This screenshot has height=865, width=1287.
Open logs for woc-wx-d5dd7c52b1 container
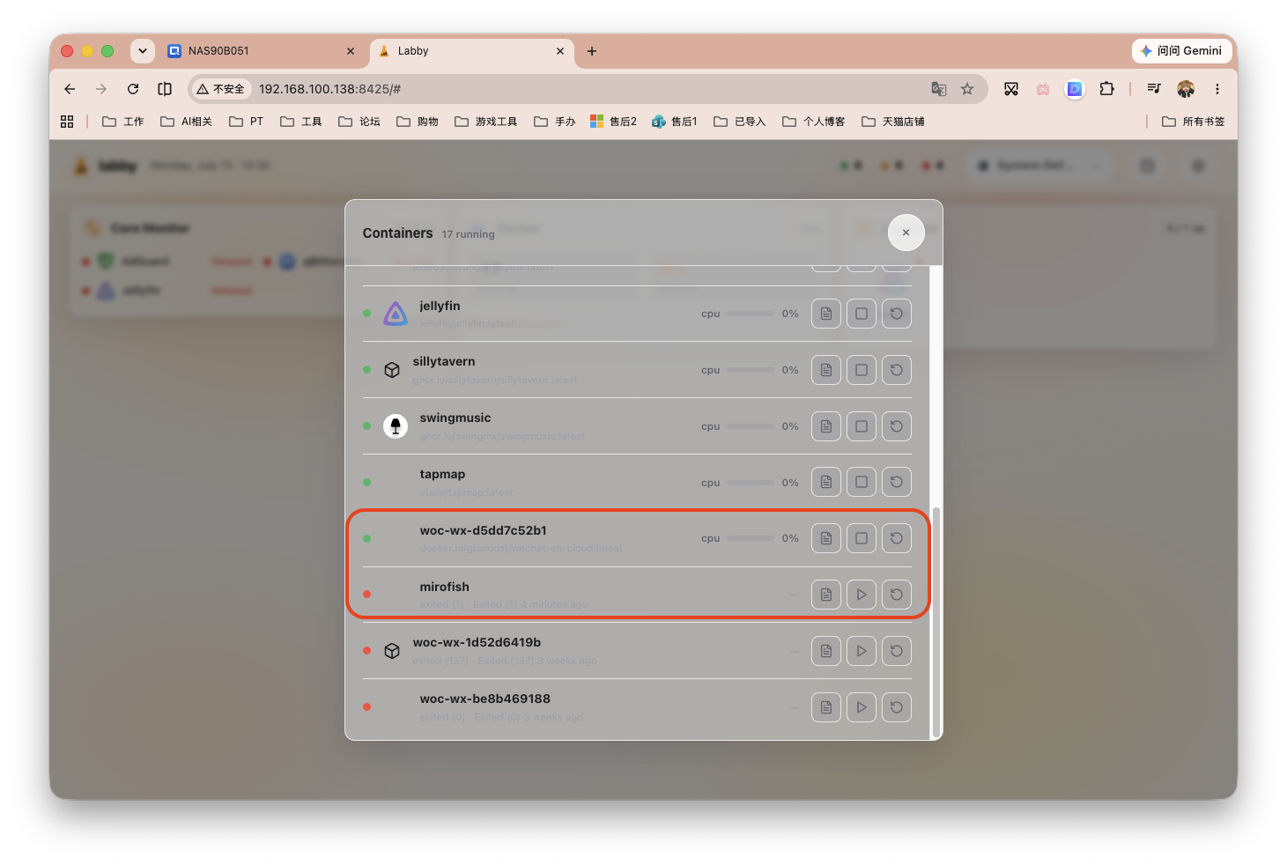tap(825, 538)
